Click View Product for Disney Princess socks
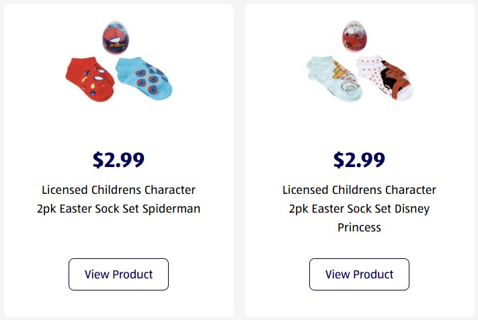Screen dimensions: 478x320 click(x=359, y=274)
